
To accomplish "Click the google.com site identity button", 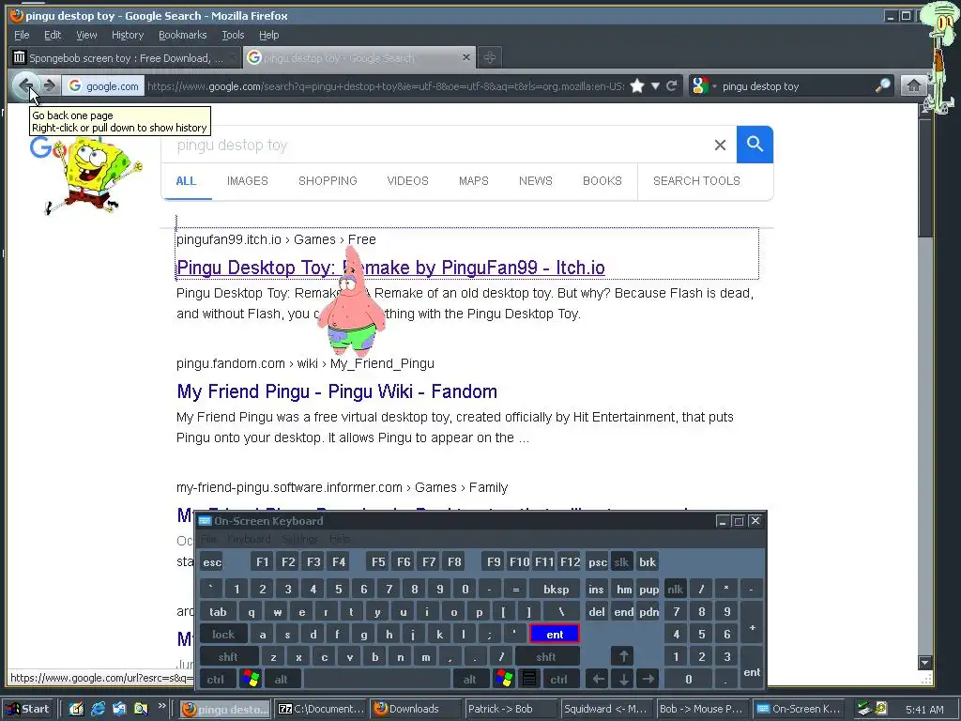I will pos(103,85).
